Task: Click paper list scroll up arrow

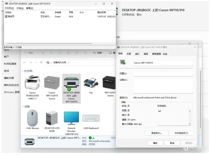Action: (x=190, y=111)
